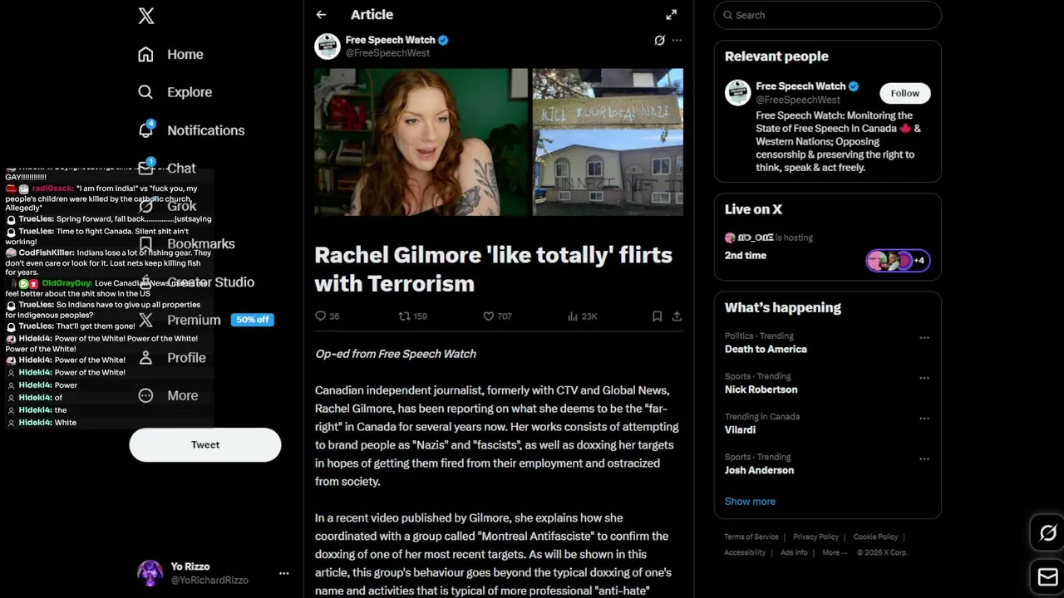Click the repost icon with 159
The width and height of the screenshot is (1064, 598).
point(405,316)
